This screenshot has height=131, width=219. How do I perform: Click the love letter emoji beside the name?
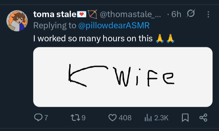pos(82,14)
